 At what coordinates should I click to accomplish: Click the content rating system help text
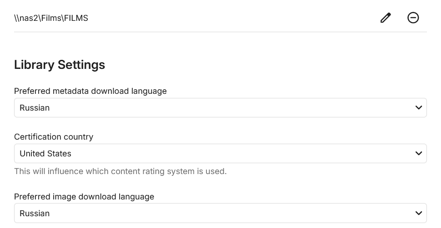click(x=120, y=171)
